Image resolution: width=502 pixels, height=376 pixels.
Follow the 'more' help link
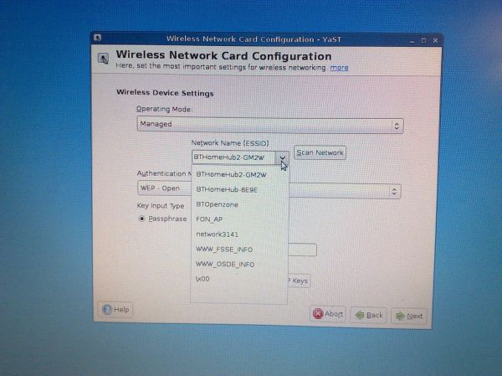coord(339,68)
